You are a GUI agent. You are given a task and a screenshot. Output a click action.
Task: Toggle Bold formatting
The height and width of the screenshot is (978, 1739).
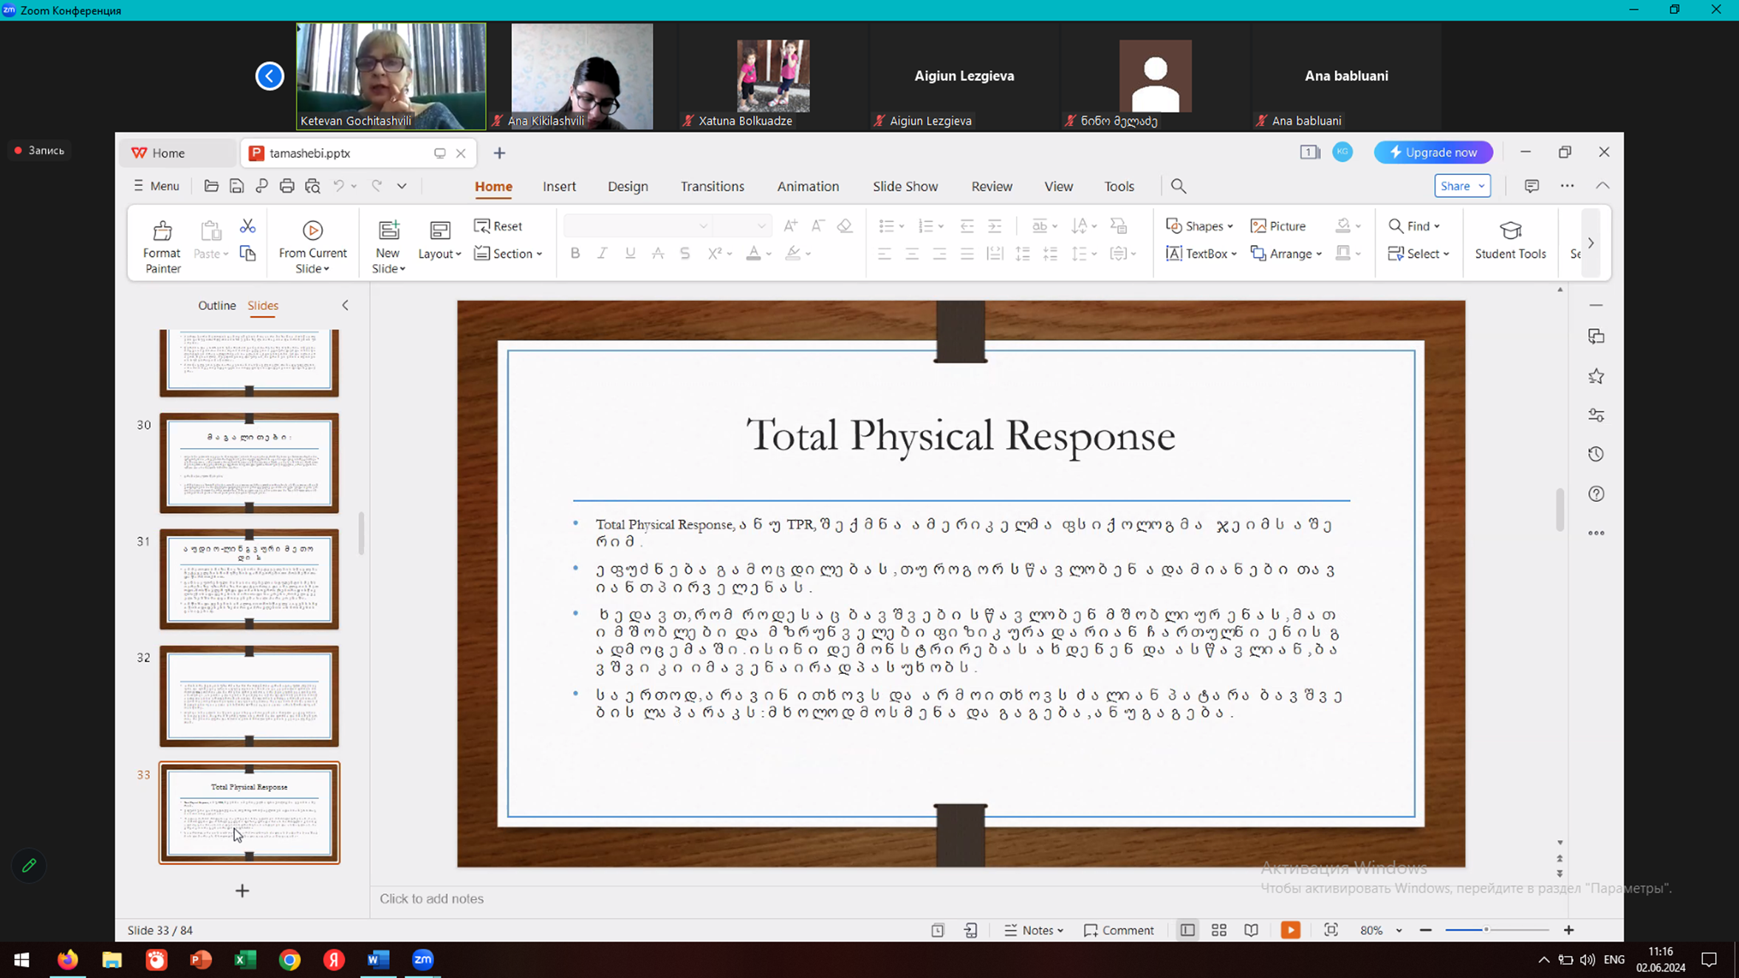(x=575, y=253)
